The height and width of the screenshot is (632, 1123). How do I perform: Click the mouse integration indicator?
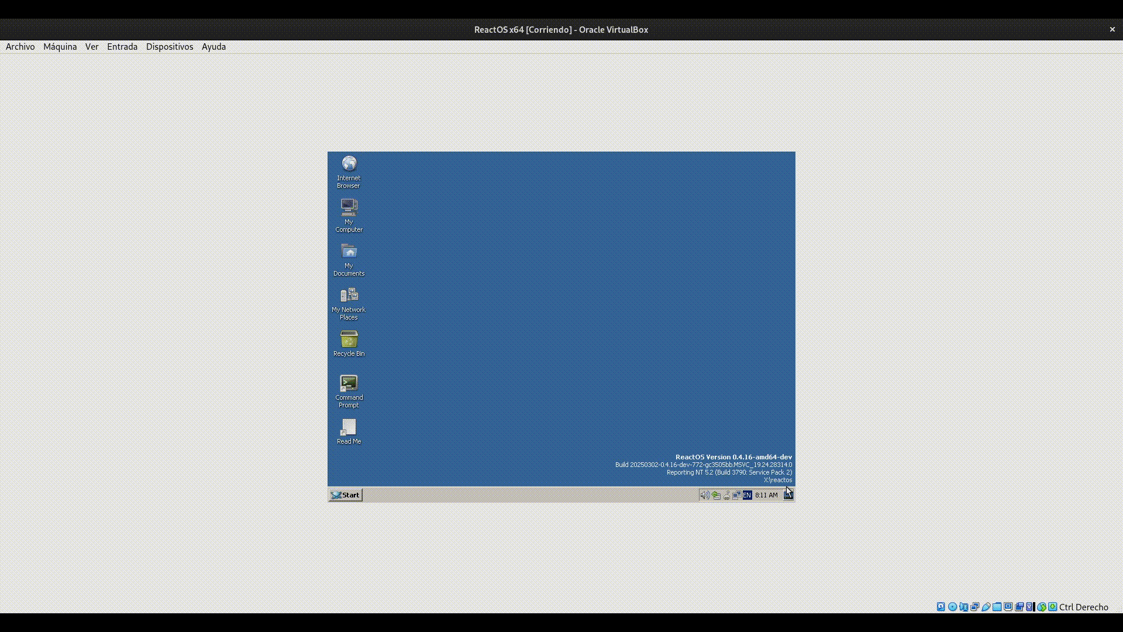click(x=1042, y=607)
